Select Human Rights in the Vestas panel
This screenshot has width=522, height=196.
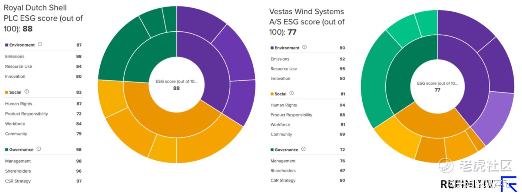(284, 105)
